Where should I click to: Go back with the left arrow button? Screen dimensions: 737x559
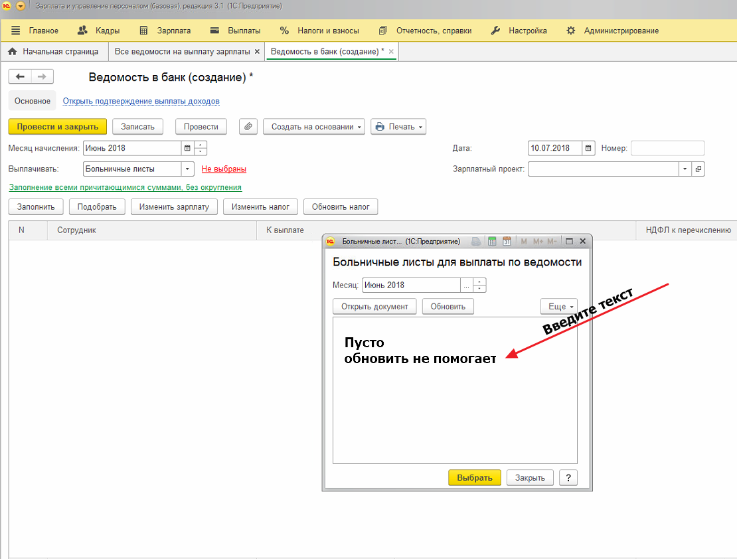click(x=20, y=77)
